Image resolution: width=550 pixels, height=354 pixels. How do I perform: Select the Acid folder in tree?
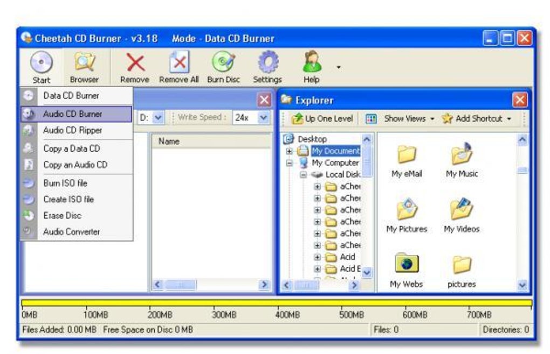click(x=347, y=257)
